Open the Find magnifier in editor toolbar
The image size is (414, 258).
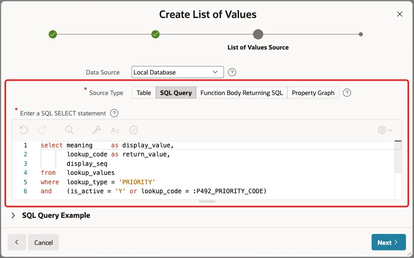69,130
